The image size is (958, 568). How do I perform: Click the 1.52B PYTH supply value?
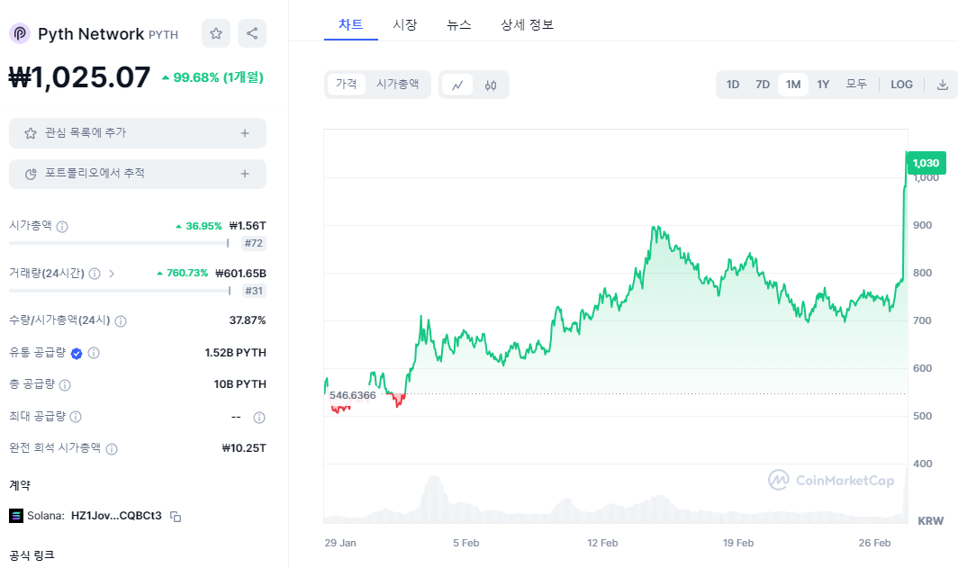coord(235,353)
